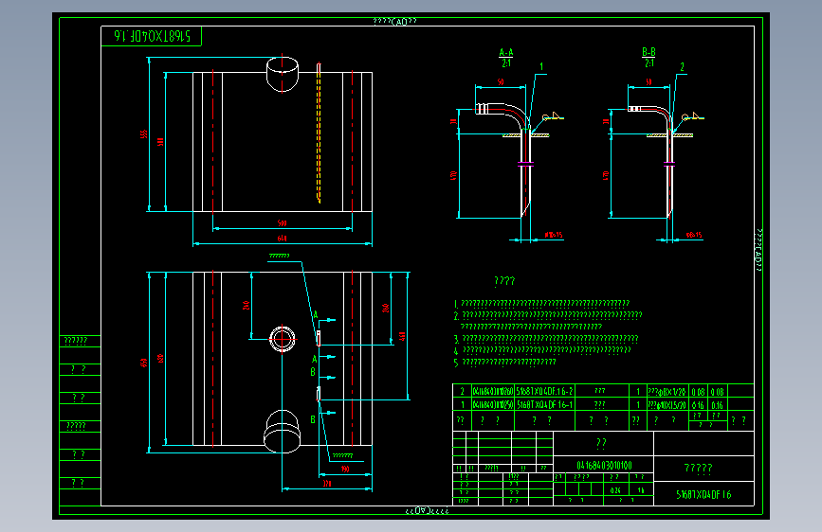Click the mirrored drawing number in the top-left box

(x=152, y=36)
